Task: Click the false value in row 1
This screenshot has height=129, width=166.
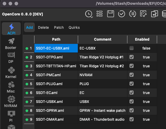Action: [x=146, y=48]
